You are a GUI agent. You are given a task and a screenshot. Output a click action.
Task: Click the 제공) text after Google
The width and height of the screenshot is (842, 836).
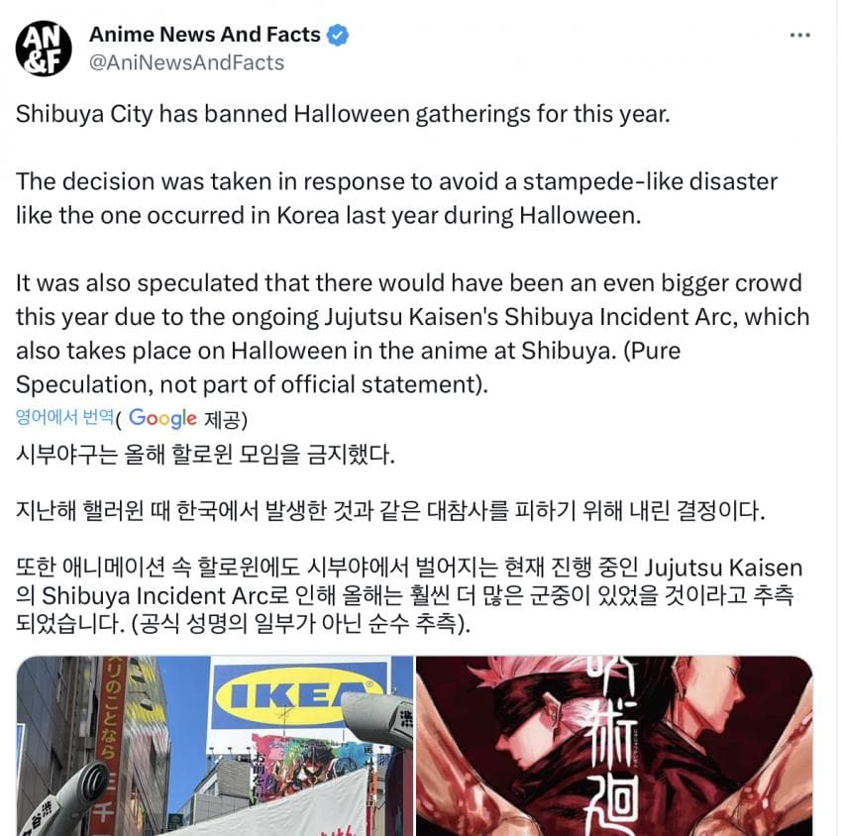(226, 419)
